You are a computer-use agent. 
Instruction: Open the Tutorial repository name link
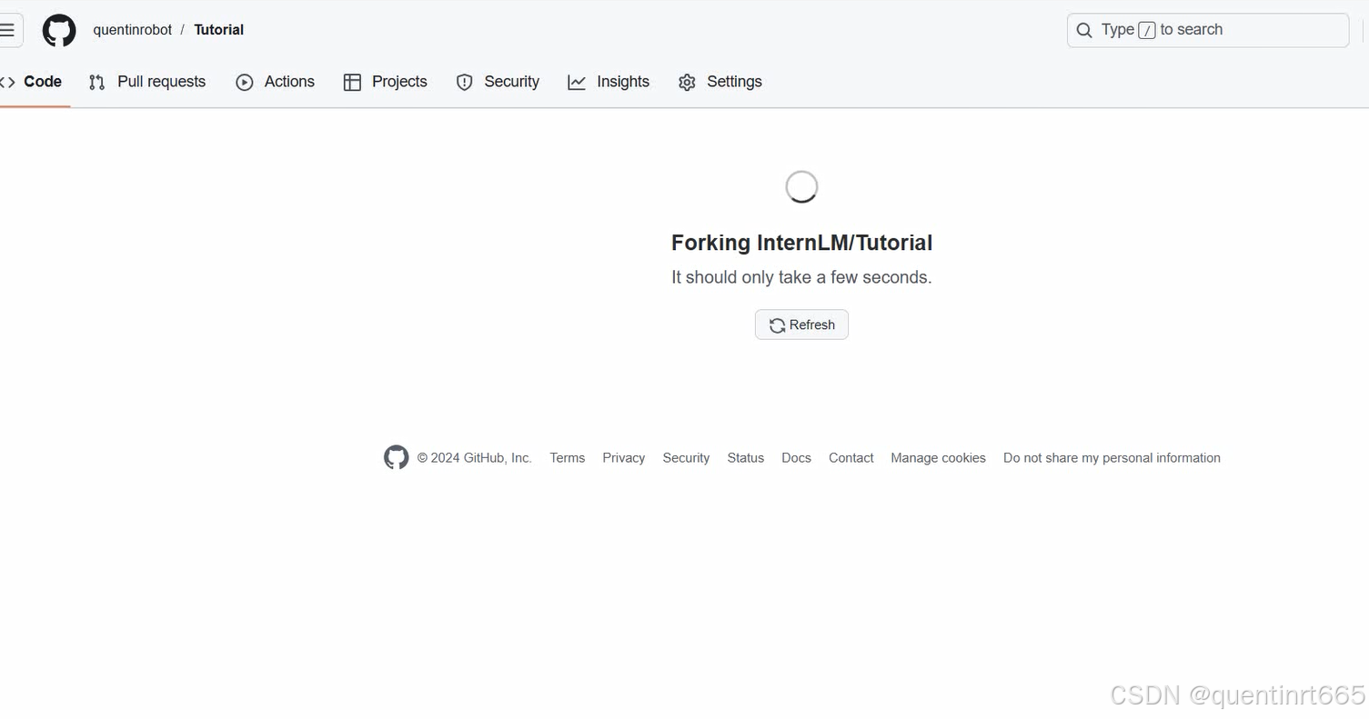[x=218, y=30]
